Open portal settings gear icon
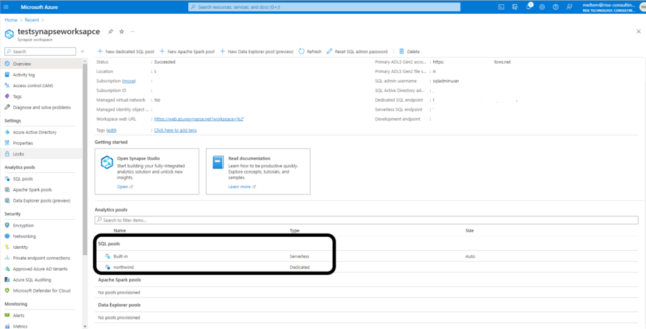This screenshot has width=646, height=329. coord(542,7)
